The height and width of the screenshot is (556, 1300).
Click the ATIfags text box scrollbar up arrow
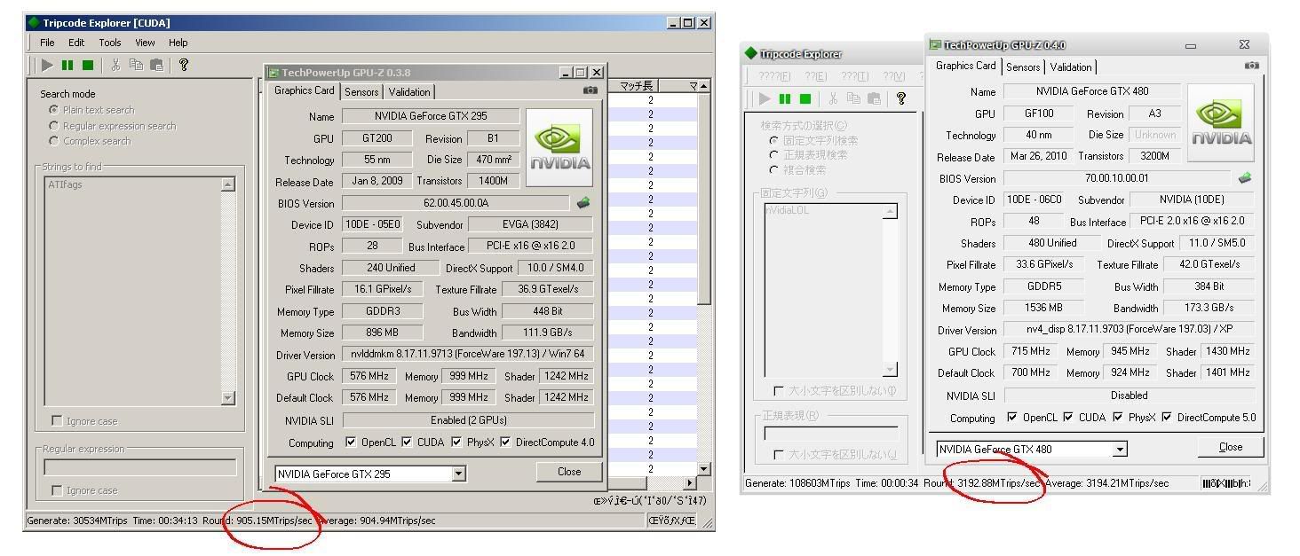click(228, 184)
